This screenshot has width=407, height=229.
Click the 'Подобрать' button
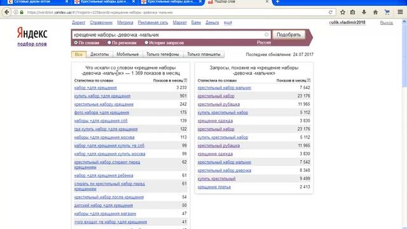[x=289, y=34]
